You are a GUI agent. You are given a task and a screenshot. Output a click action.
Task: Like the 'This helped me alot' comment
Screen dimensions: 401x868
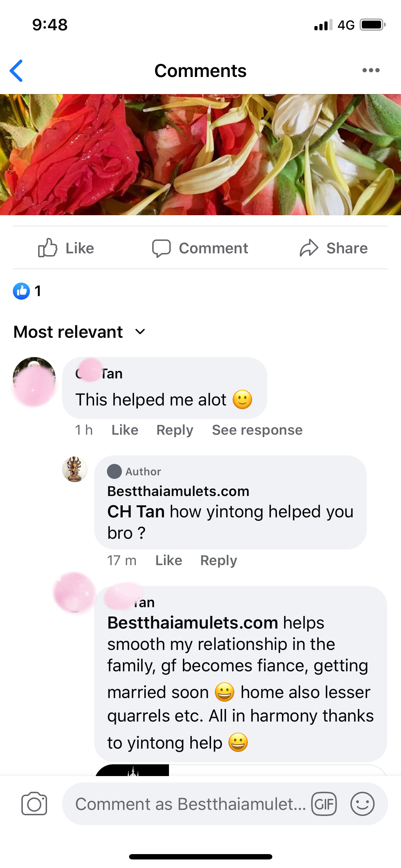(125, 430)
